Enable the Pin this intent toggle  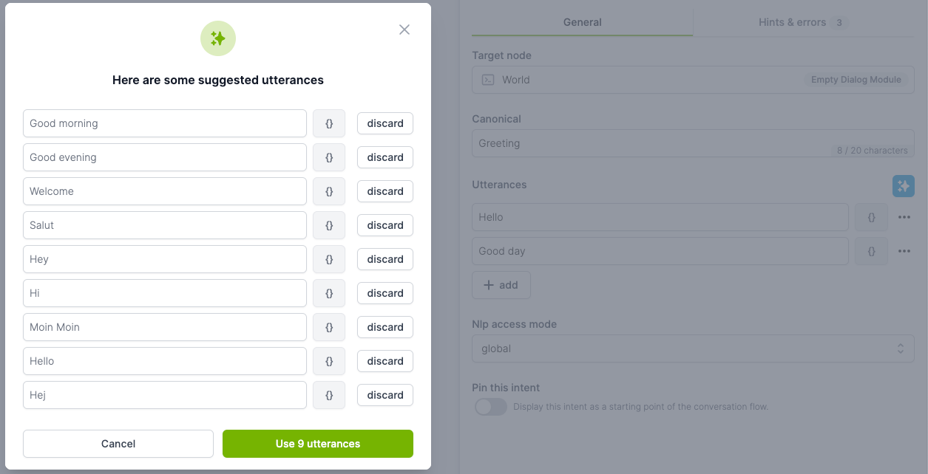pyautogui.click(x=490, y=407)
